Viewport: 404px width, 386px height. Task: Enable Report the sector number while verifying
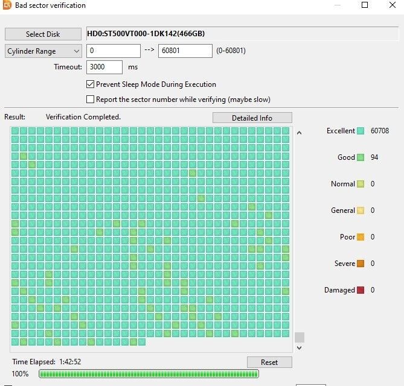[x=90, y=99]
